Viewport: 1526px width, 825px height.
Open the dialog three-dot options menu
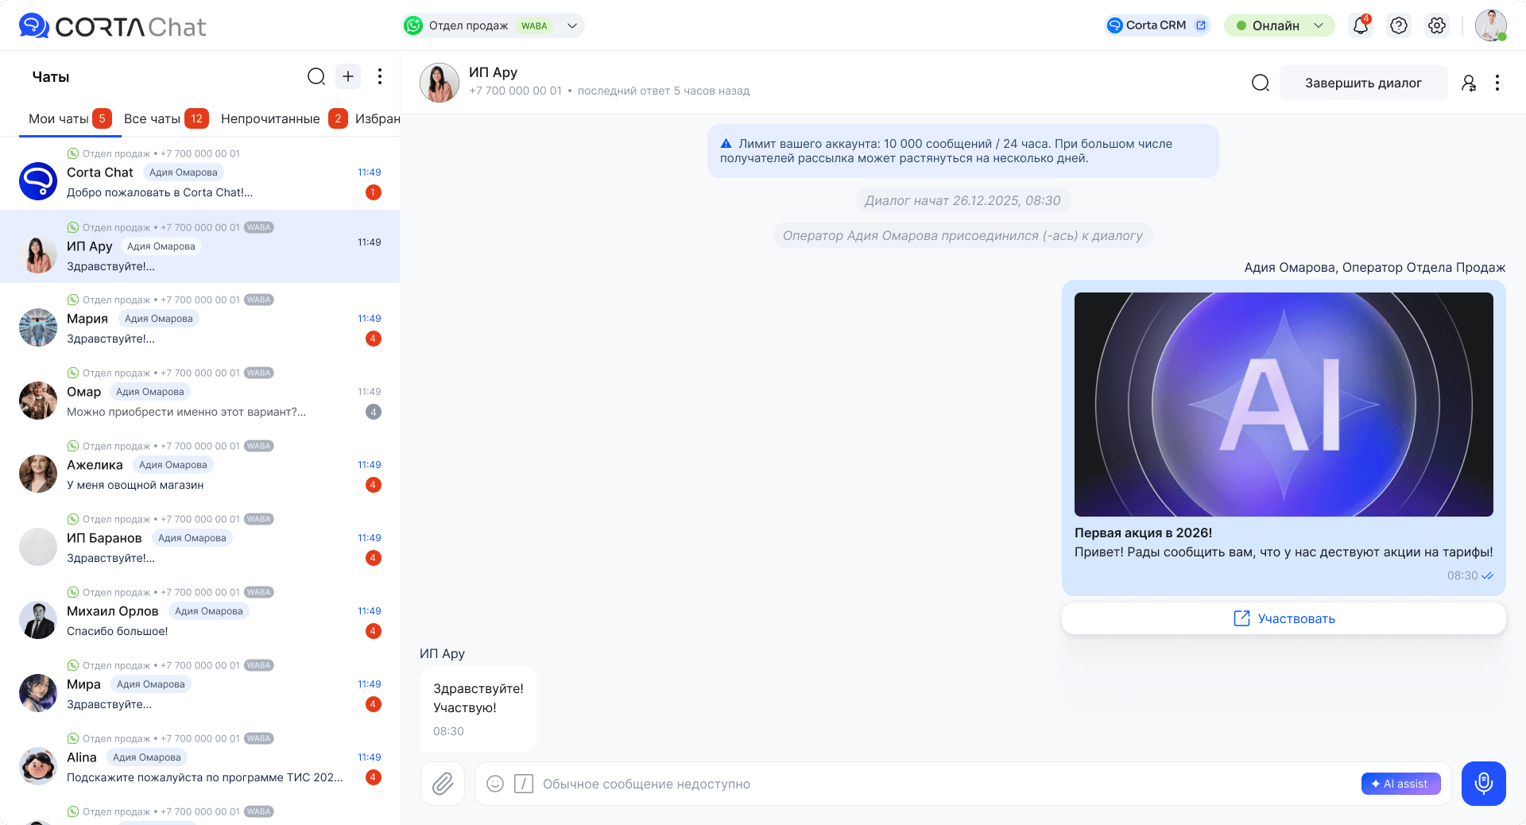click(1497, 83)
